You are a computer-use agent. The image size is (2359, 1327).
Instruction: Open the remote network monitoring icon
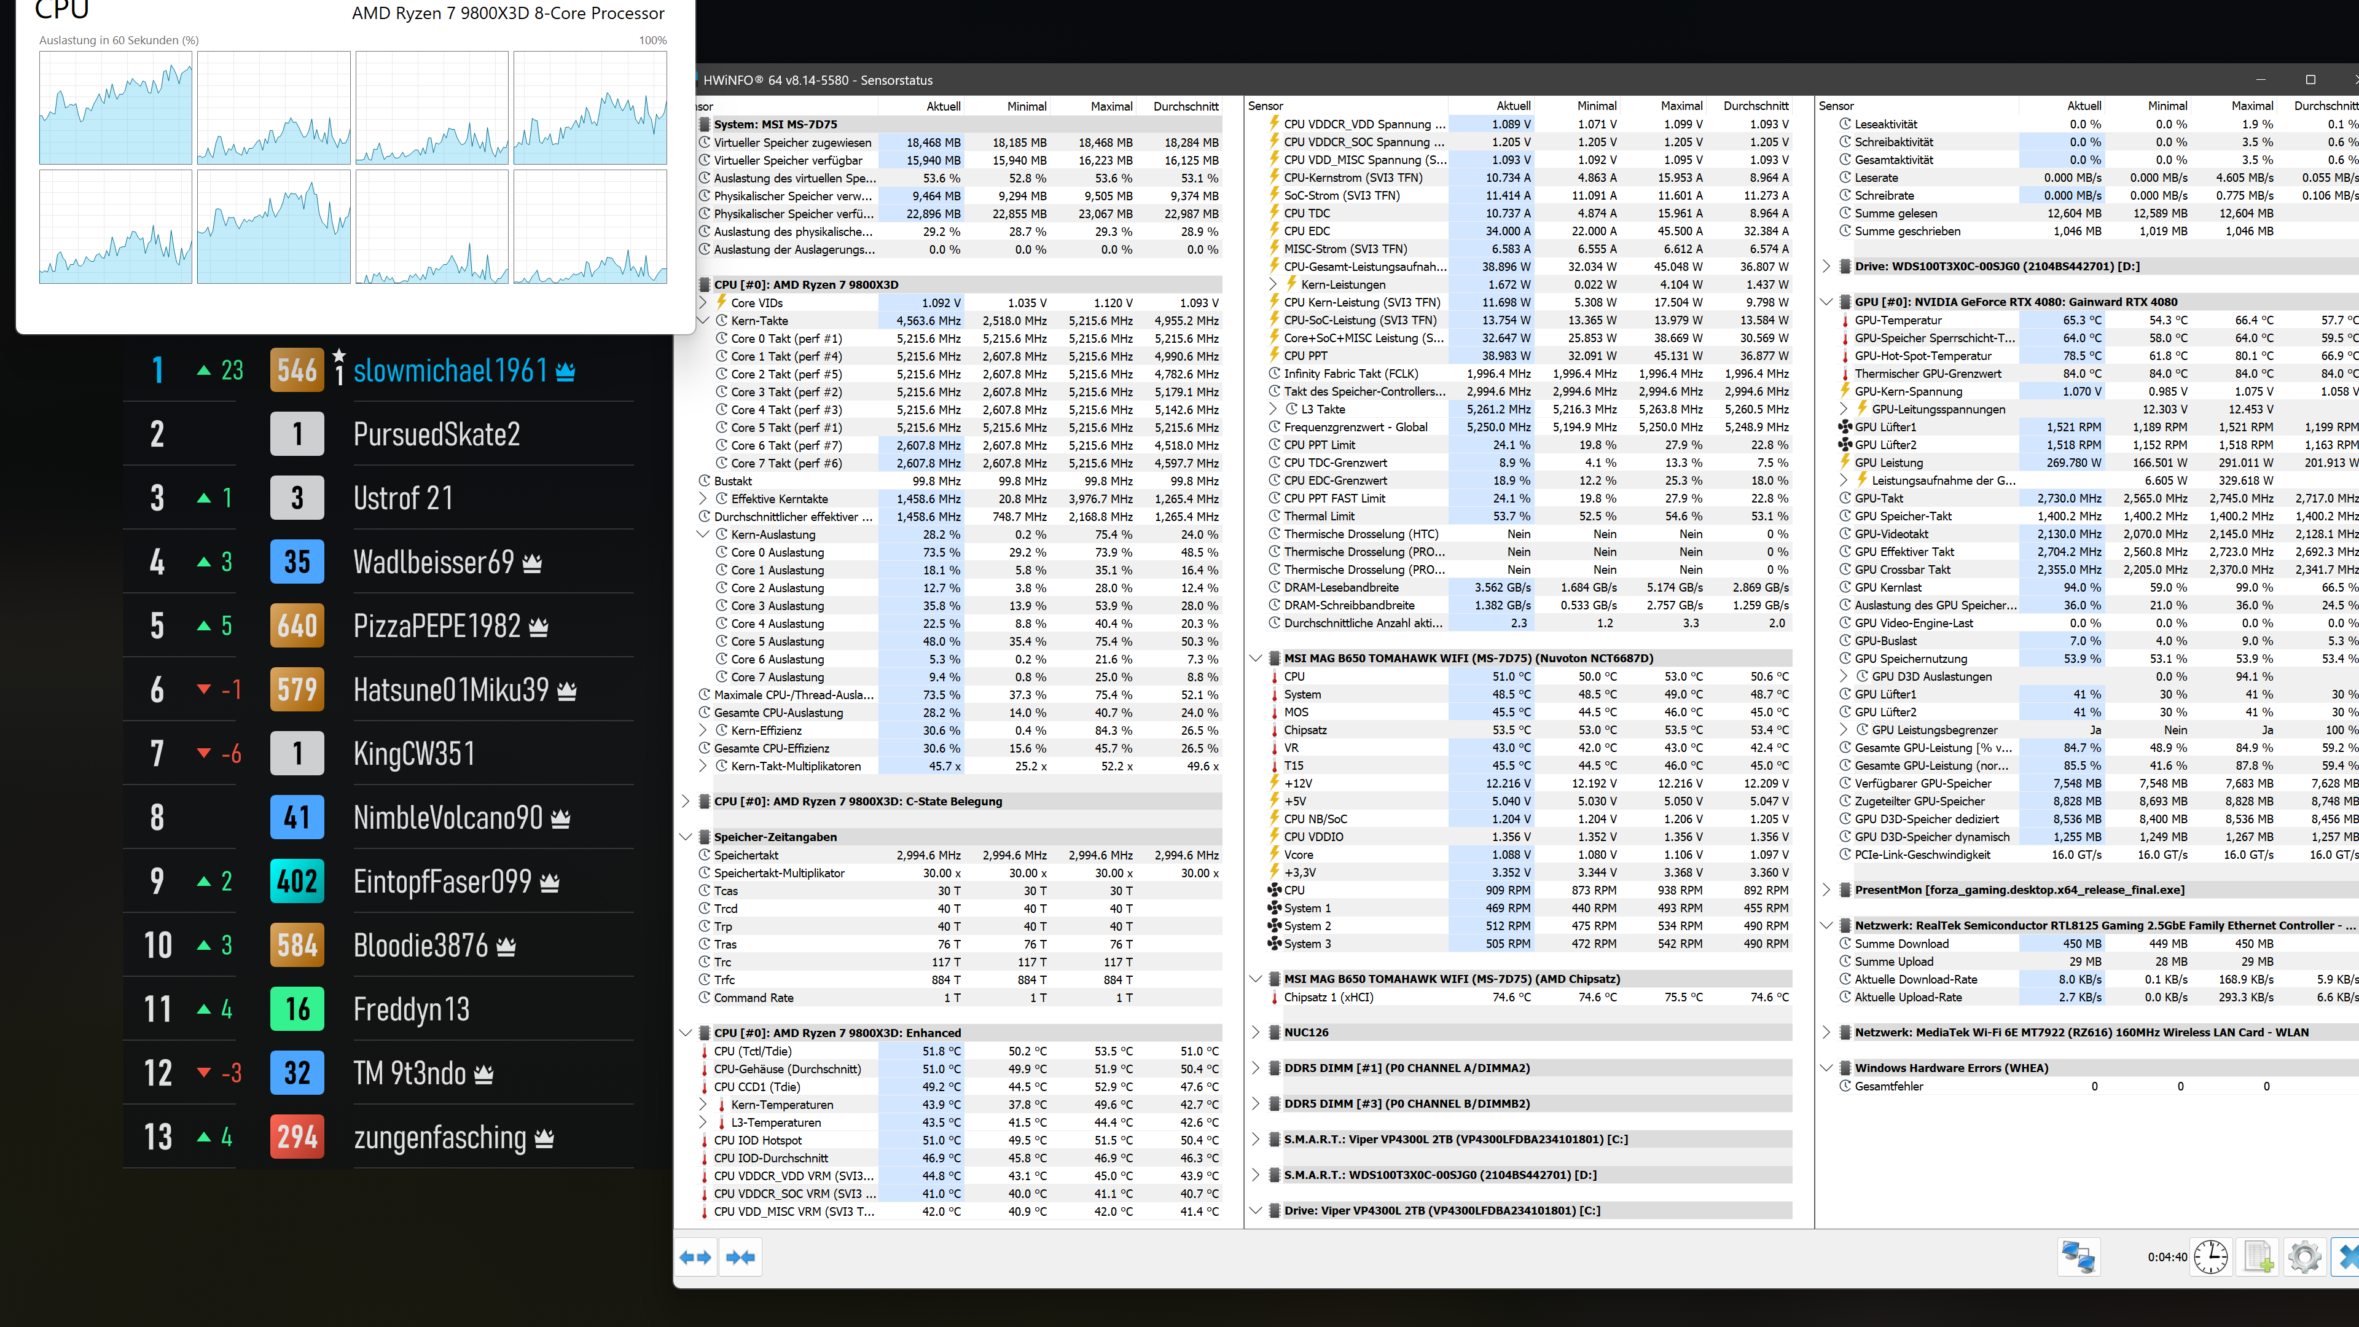(2078, 1258)
